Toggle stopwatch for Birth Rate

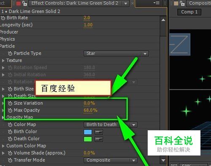coord(3,18)
